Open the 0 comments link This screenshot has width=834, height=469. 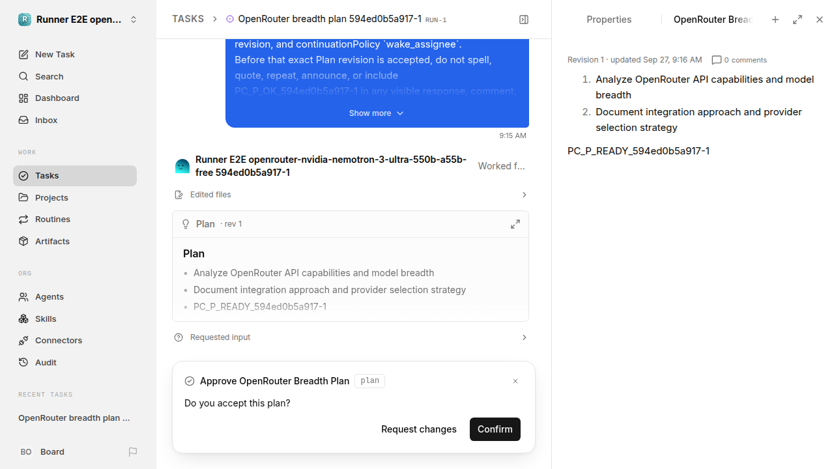(740, 60)
